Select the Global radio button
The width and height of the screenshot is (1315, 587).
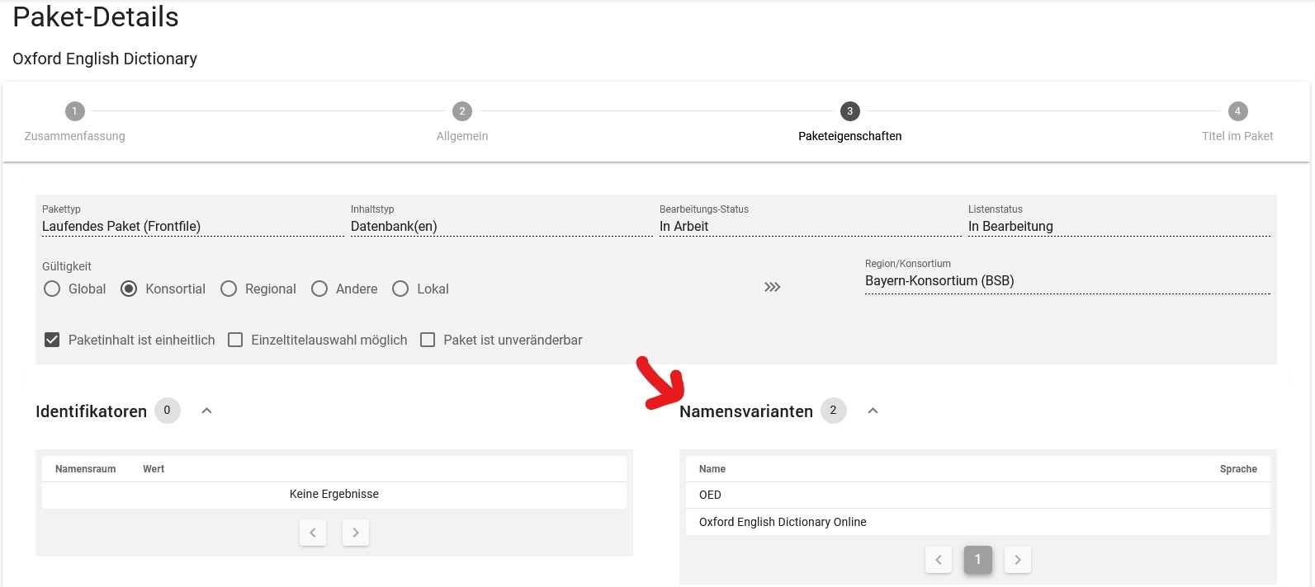[52, 289]
